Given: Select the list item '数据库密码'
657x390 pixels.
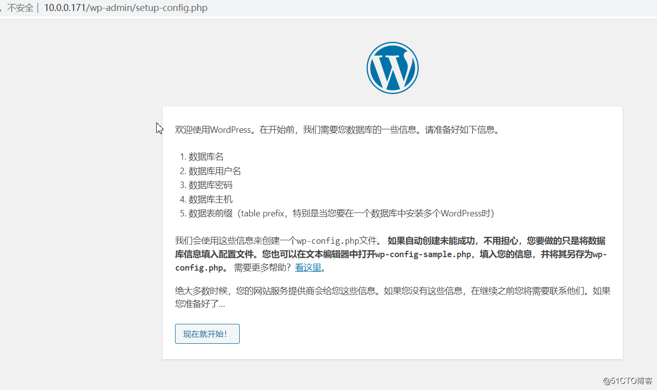Looking at the screenshot, I should pos(210,185).
